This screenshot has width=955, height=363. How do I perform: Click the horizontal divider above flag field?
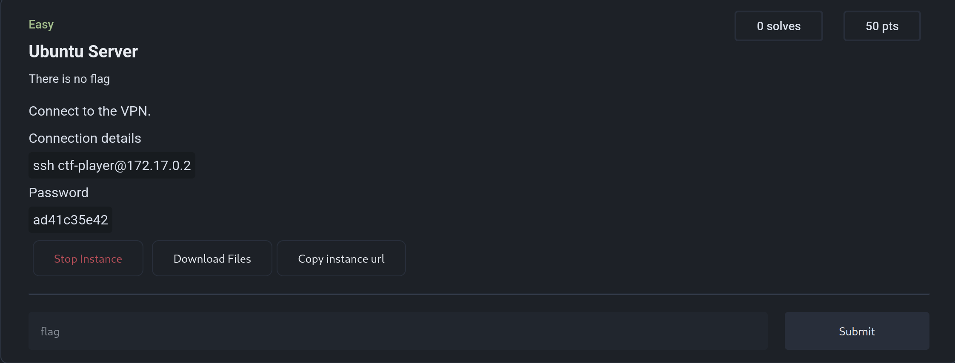479,294
